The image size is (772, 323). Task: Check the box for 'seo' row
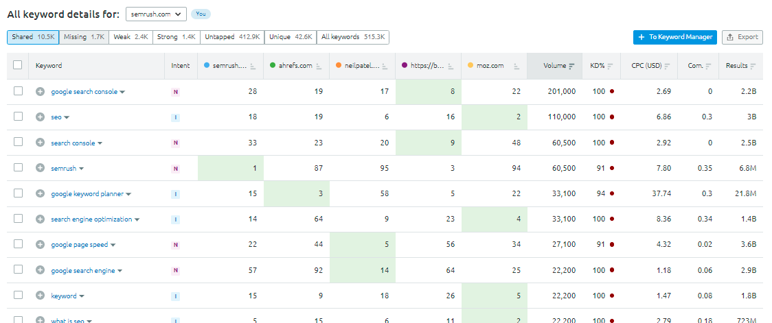(x=18, y=117)
